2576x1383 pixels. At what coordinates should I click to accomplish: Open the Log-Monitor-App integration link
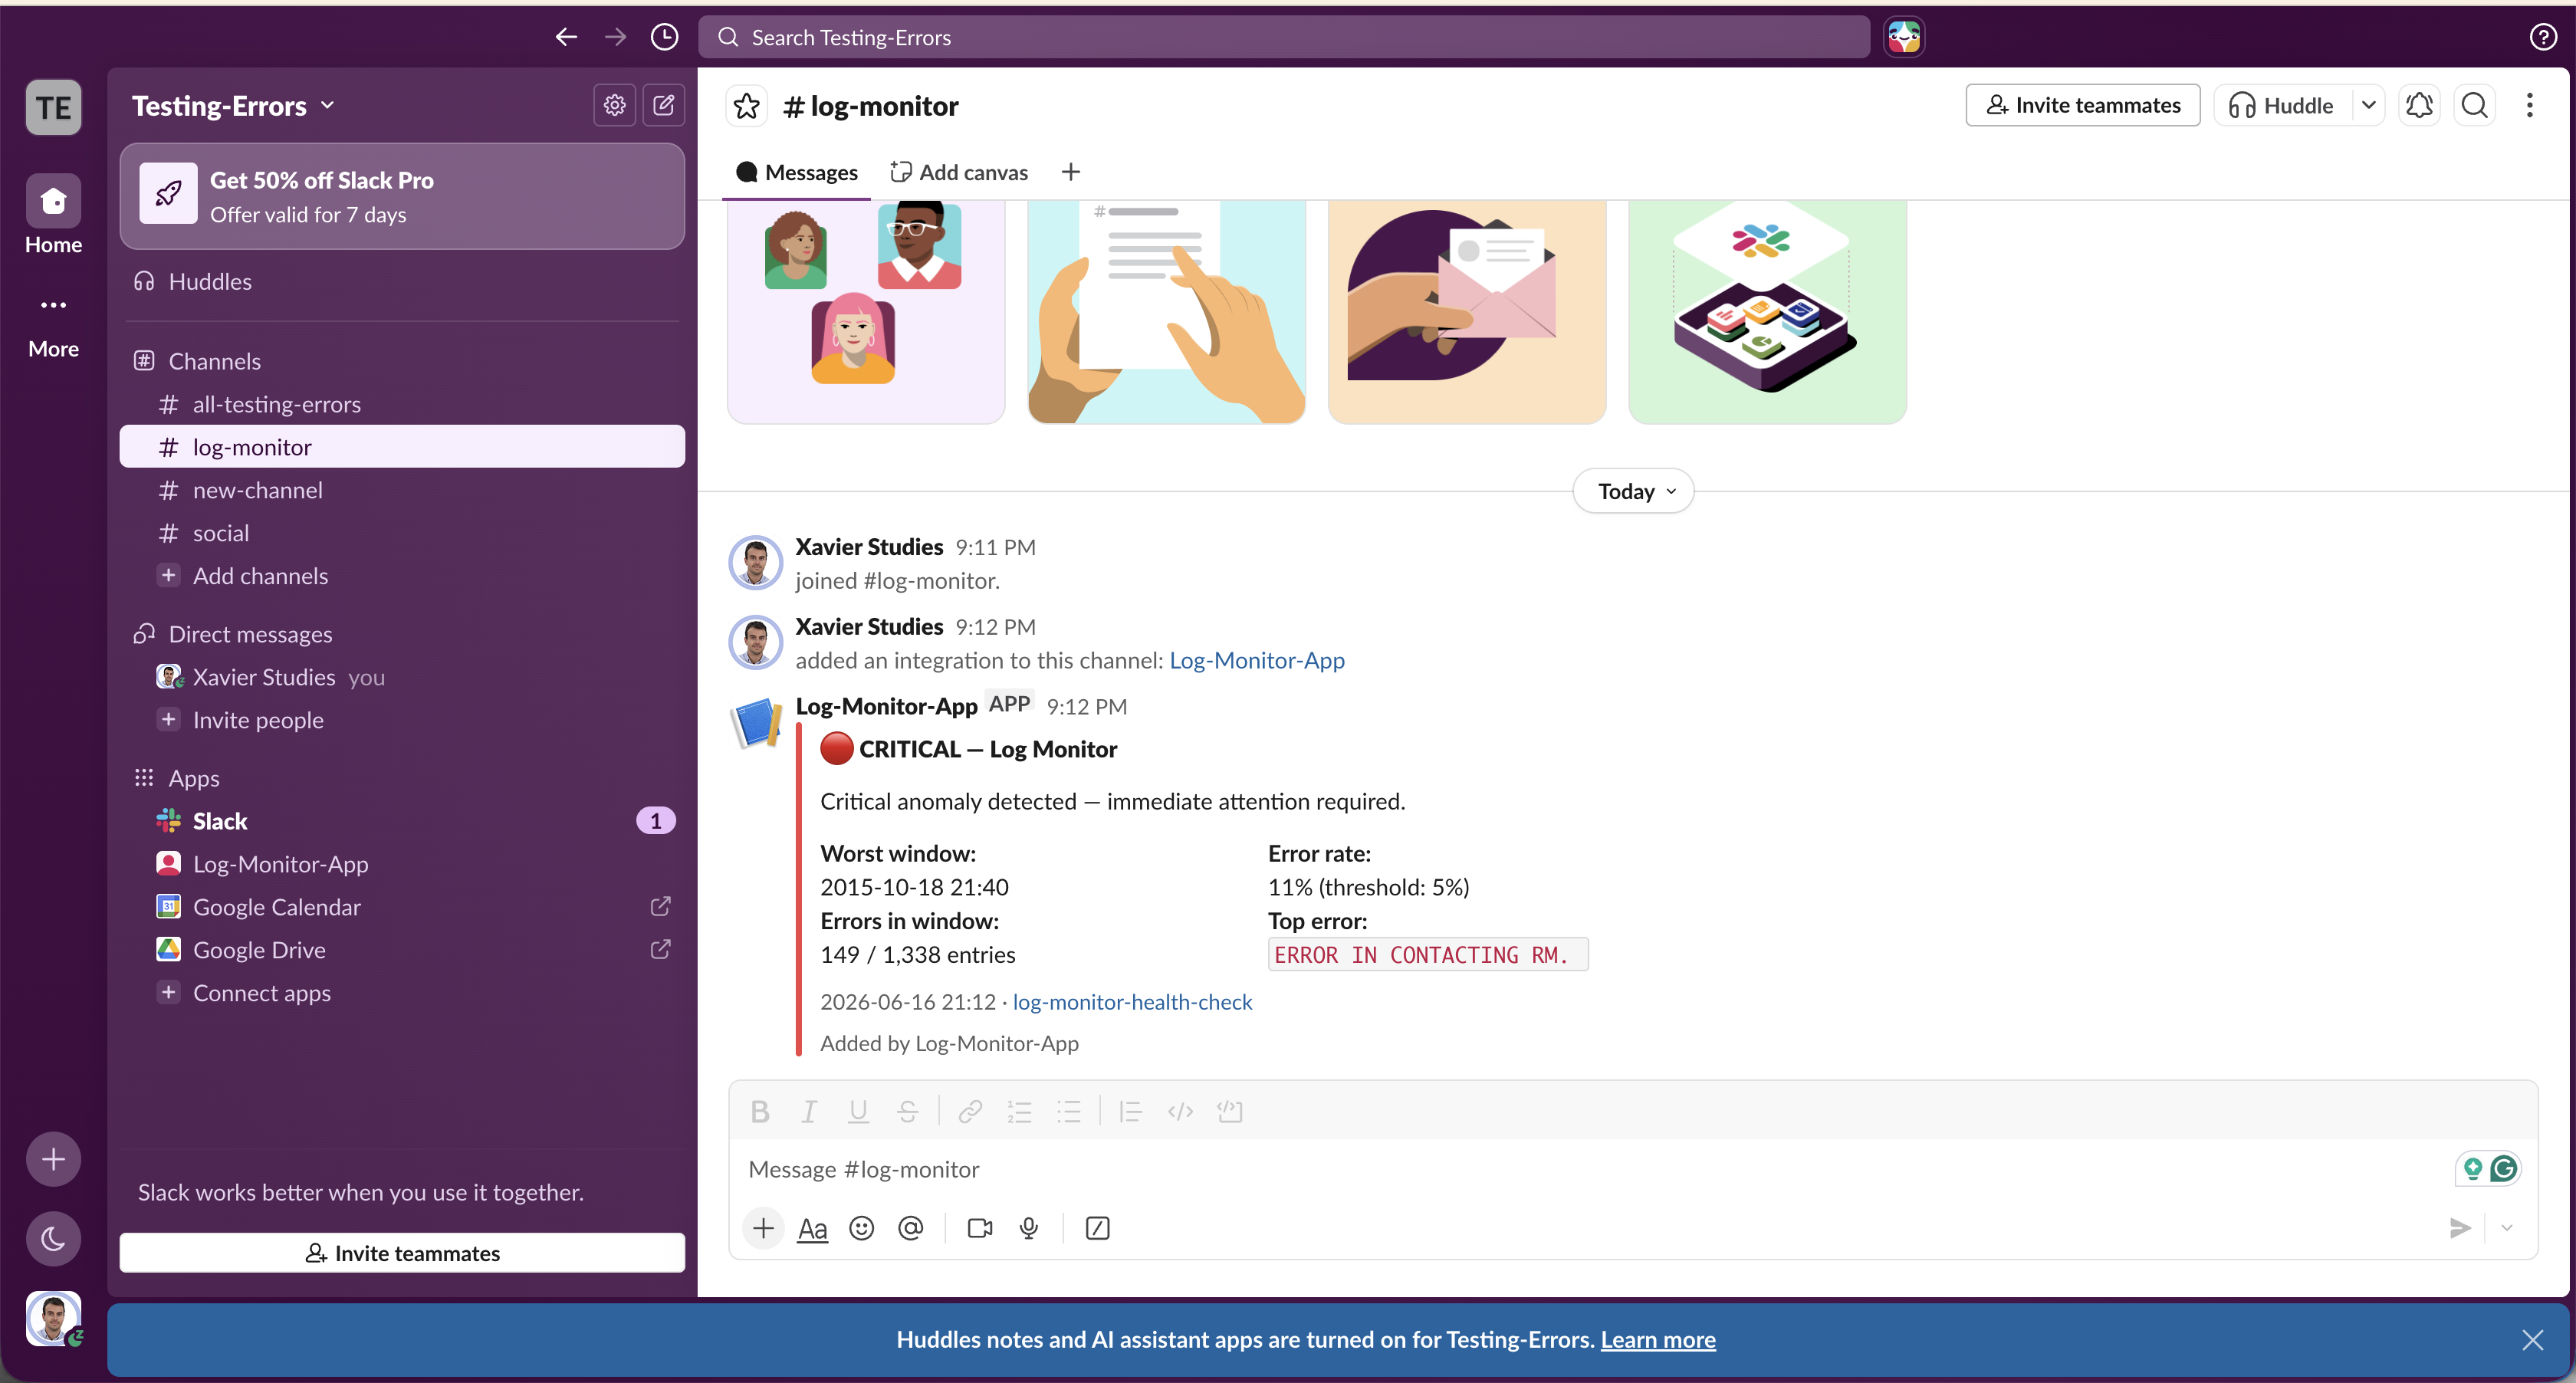coord(1257,660)
